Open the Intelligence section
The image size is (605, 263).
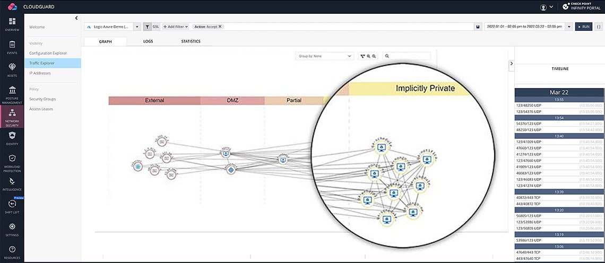click(x=12, y=184)
